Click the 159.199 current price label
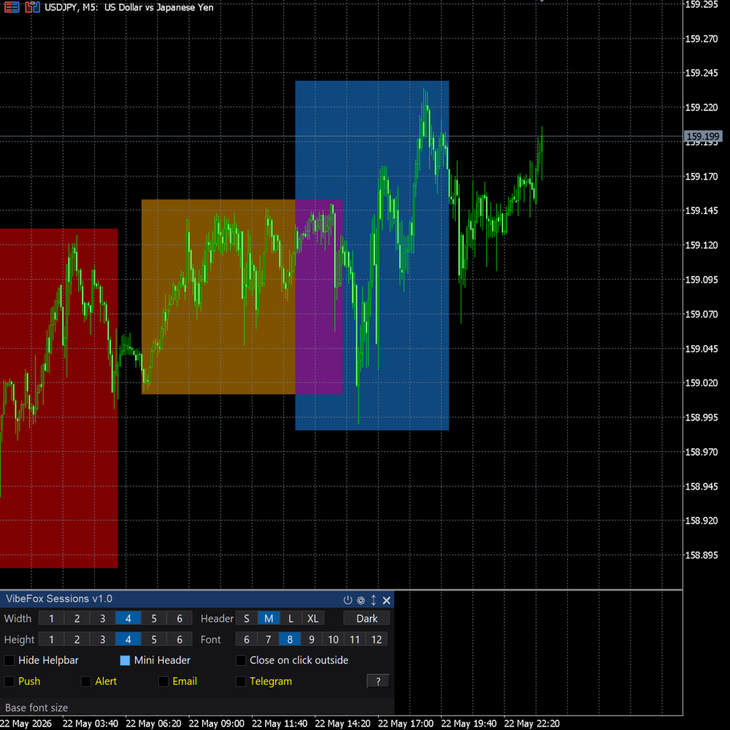Image resolution: width=730 pixels, height=730 pixels. (703, 137)
